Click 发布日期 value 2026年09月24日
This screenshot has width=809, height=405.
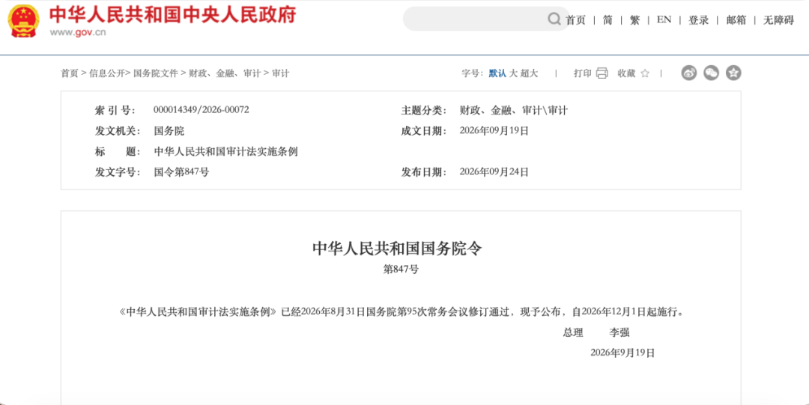pyautogui.click(x=494, y=172)
